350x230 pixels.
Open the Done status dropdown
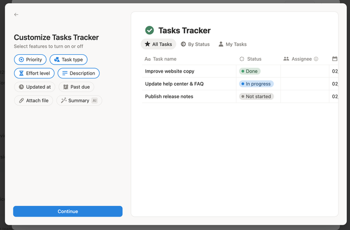coord(250,71)
